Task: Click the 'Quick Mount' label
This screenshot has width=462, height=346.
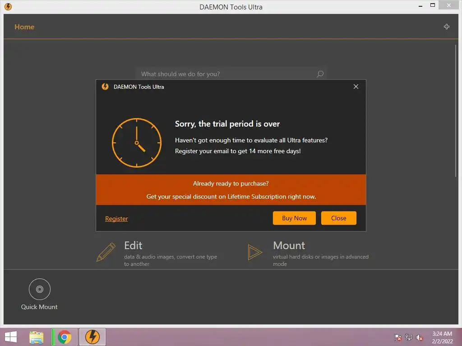Action: (x=39, y=307)
